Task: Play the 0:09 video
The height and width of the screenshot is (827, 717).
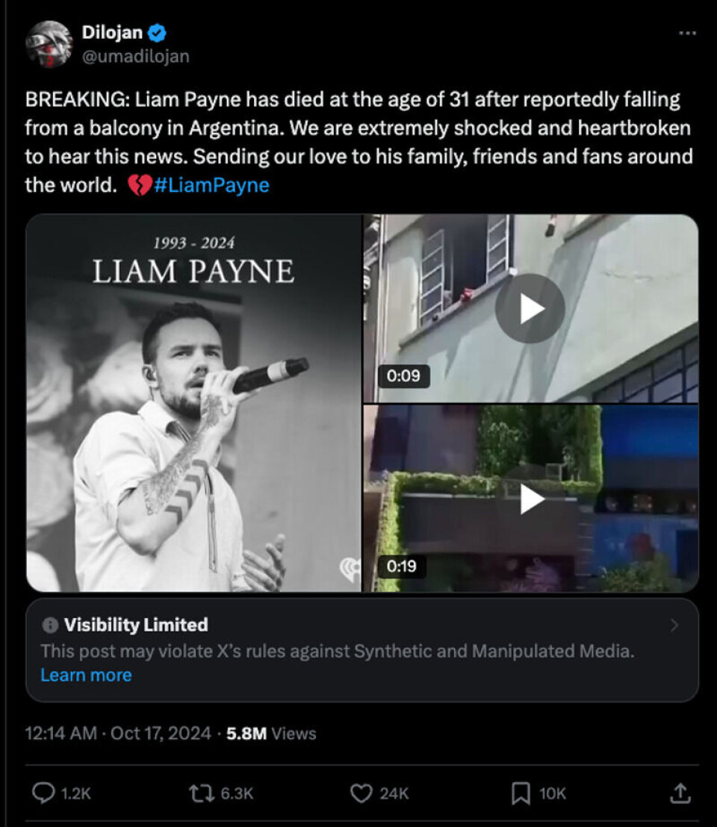Action: tap(530, 308)
